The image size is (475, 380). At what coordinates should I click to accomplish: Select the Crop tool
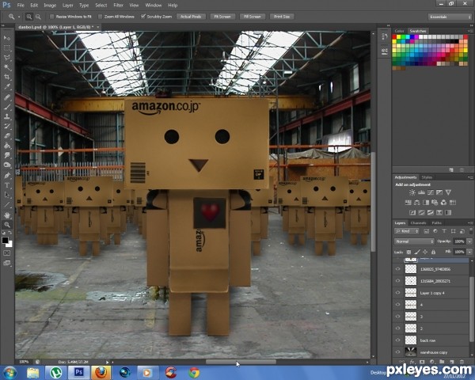6,77
